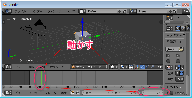Open the timeline フレーム menu
Screen dimensions: 192x98
[50, 93]
